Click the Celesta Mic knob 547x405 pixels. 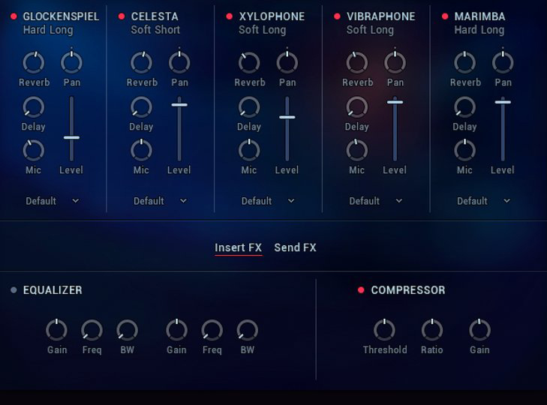(x=141, y=151)
